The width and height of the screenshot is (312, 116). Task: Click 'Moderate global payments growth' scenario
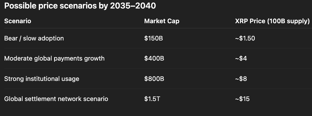pos(54,59)
